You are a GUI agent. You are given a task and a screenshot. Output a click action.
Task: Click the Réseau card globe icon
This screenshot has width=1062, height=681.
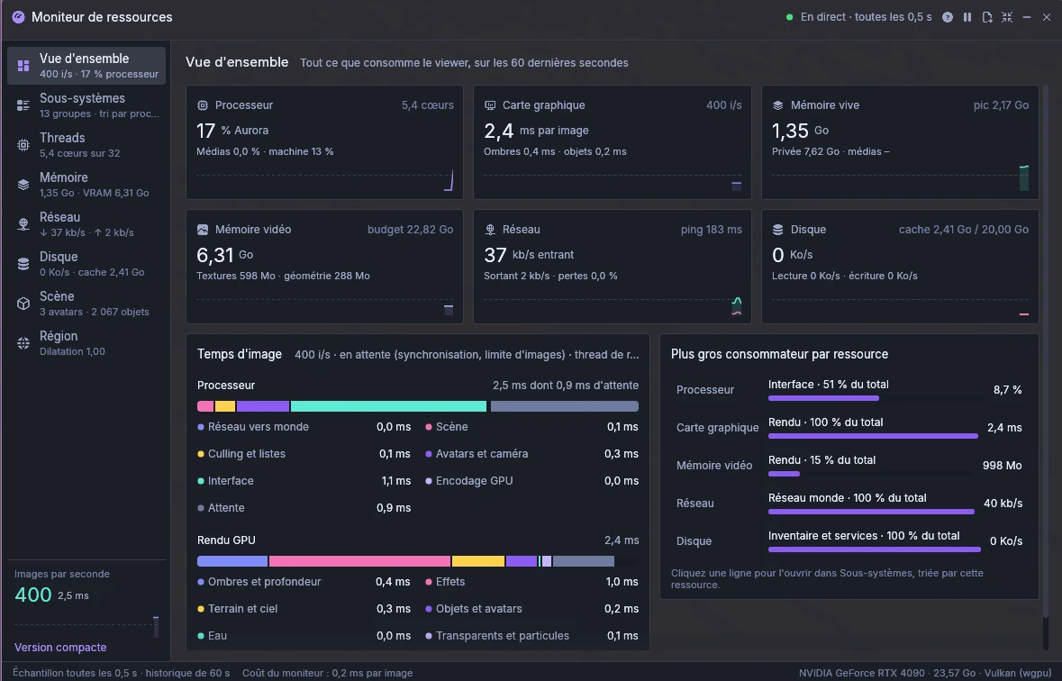pos(490,230)
